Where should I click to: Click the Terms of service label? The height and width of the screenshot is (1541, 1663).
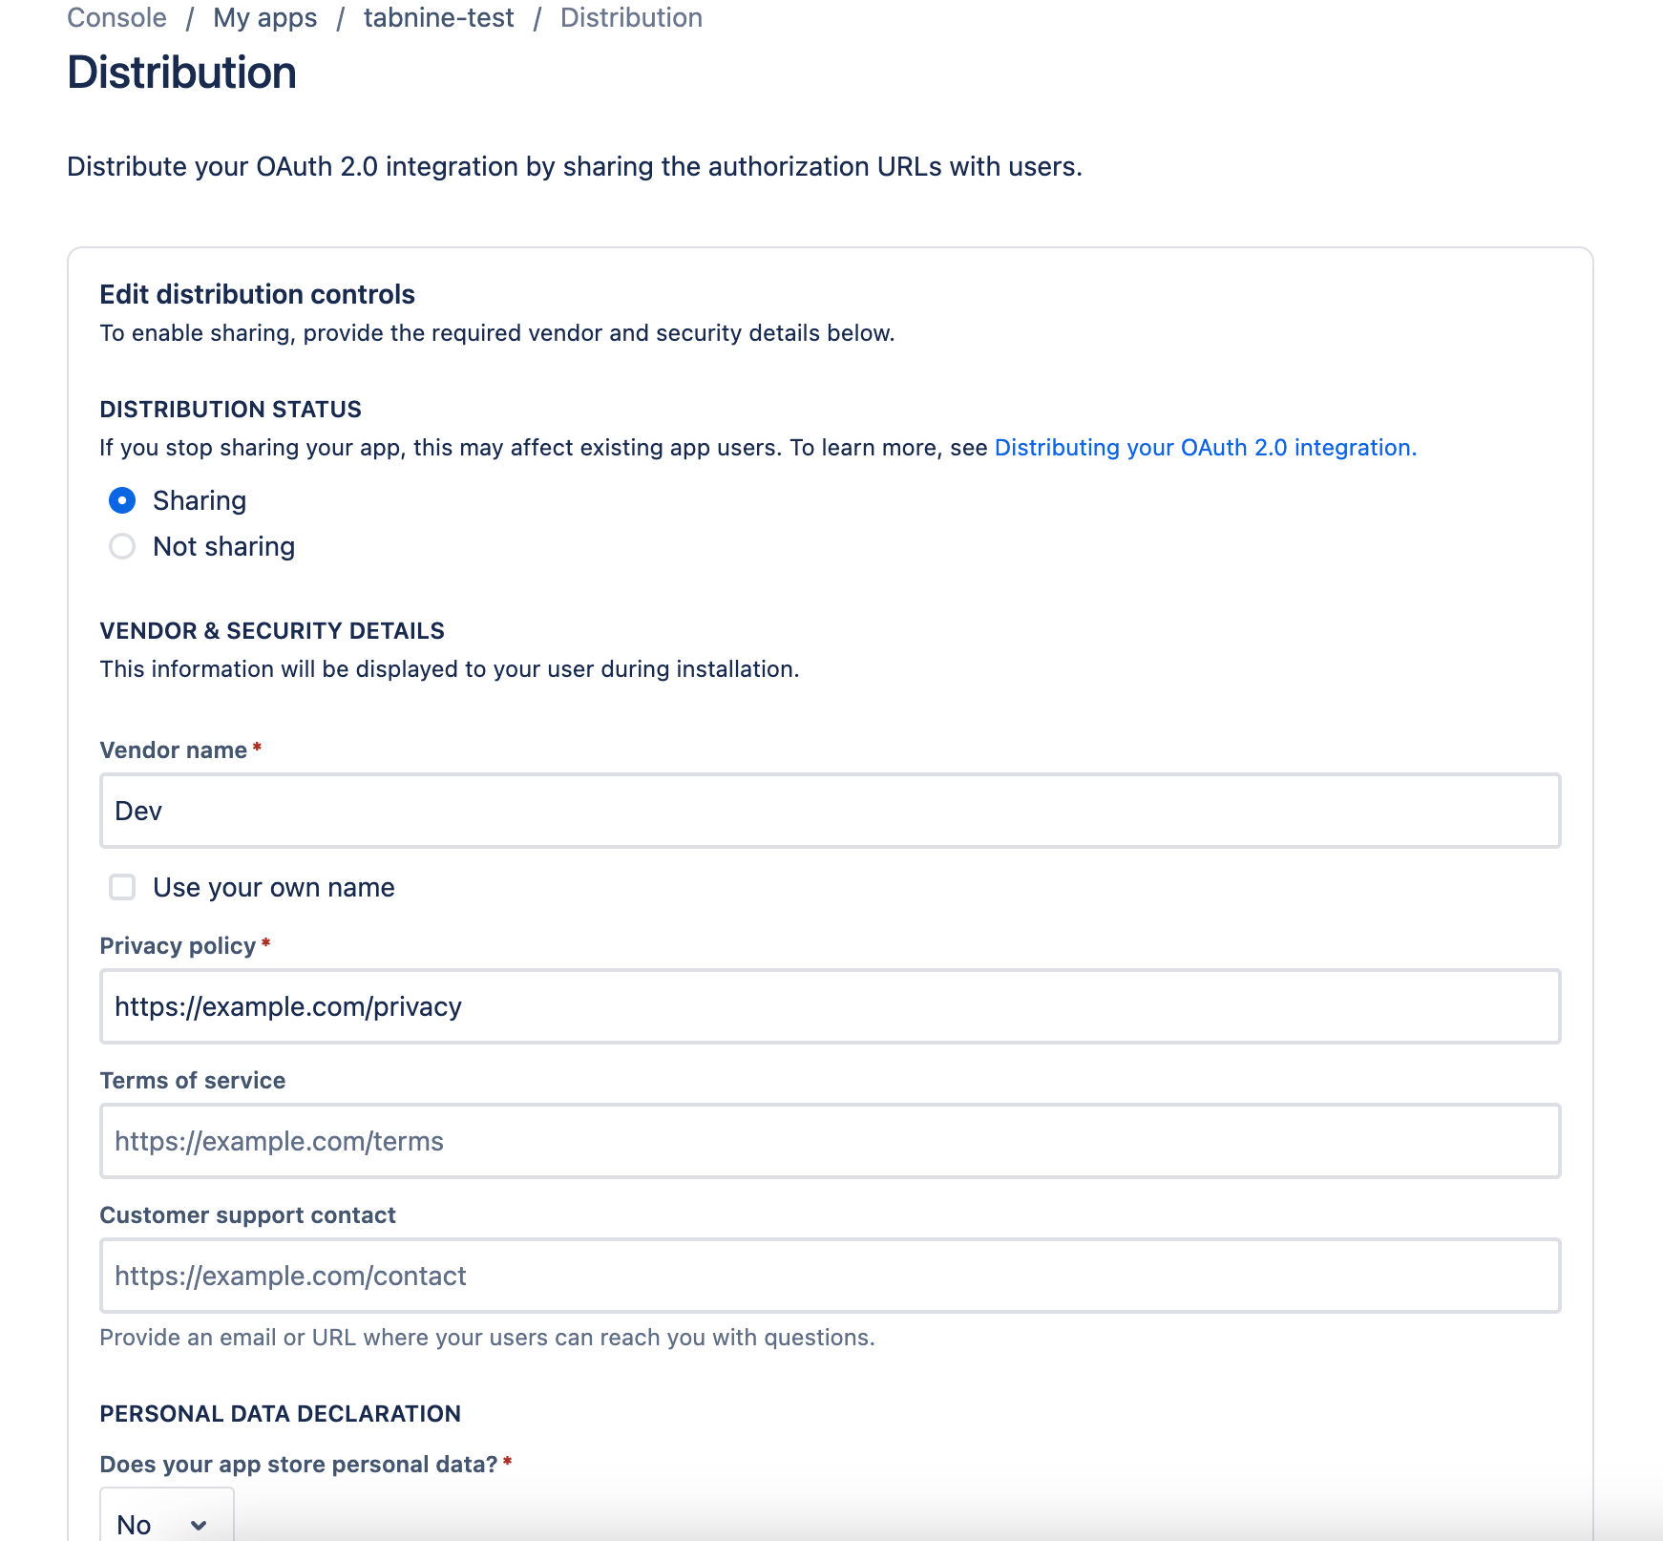(193, 1081)
